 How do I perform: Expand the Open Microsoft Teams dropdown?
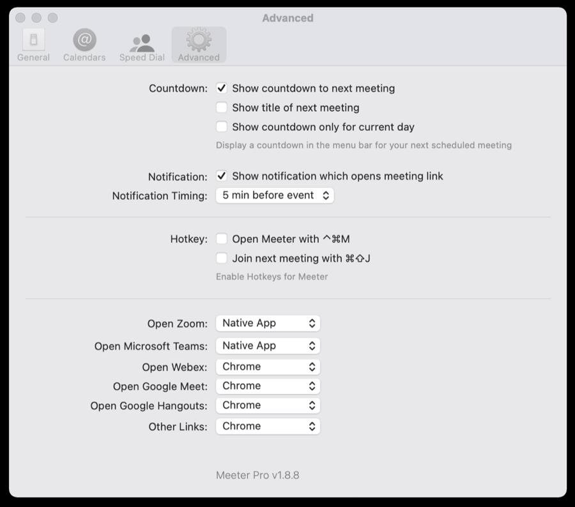point(268,345)
